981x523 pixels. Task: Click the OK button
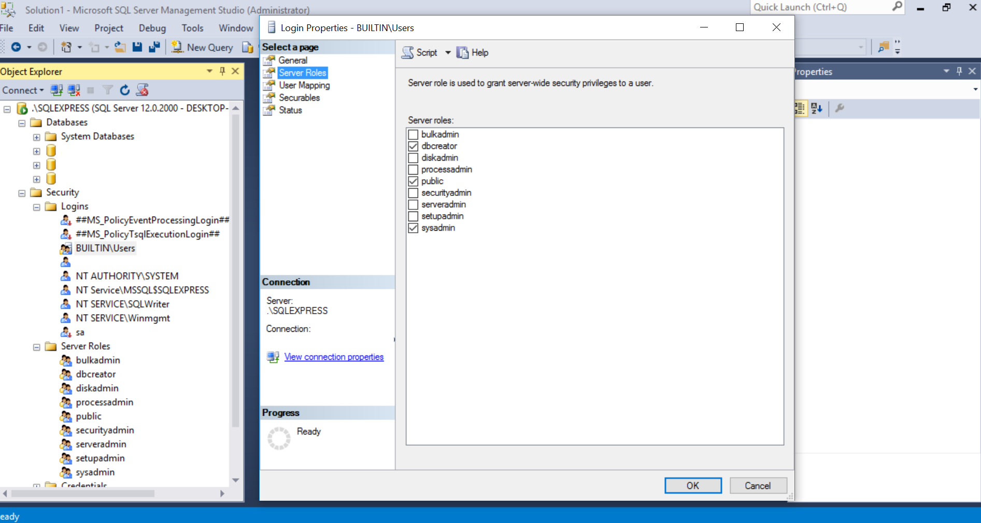click(x=693, y=486)
